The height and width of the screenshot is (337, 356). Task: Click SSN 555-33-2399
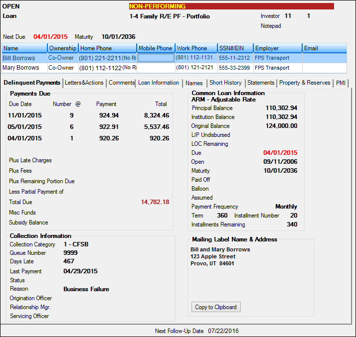234,68
